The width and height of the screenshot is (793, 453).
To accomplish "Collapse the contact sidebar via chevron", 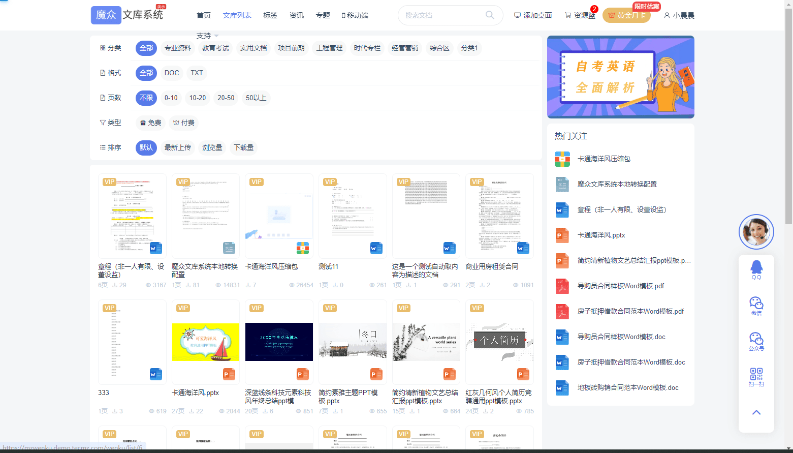I will pos(756,412).
